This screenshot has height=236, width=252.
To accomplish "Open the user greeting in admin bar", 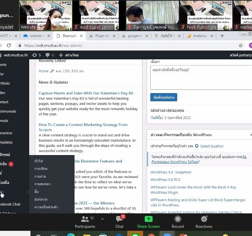I will point(241,55).
